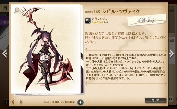Click the signature note card
Screen dimensions: 177x109
[x=147, y=20]
